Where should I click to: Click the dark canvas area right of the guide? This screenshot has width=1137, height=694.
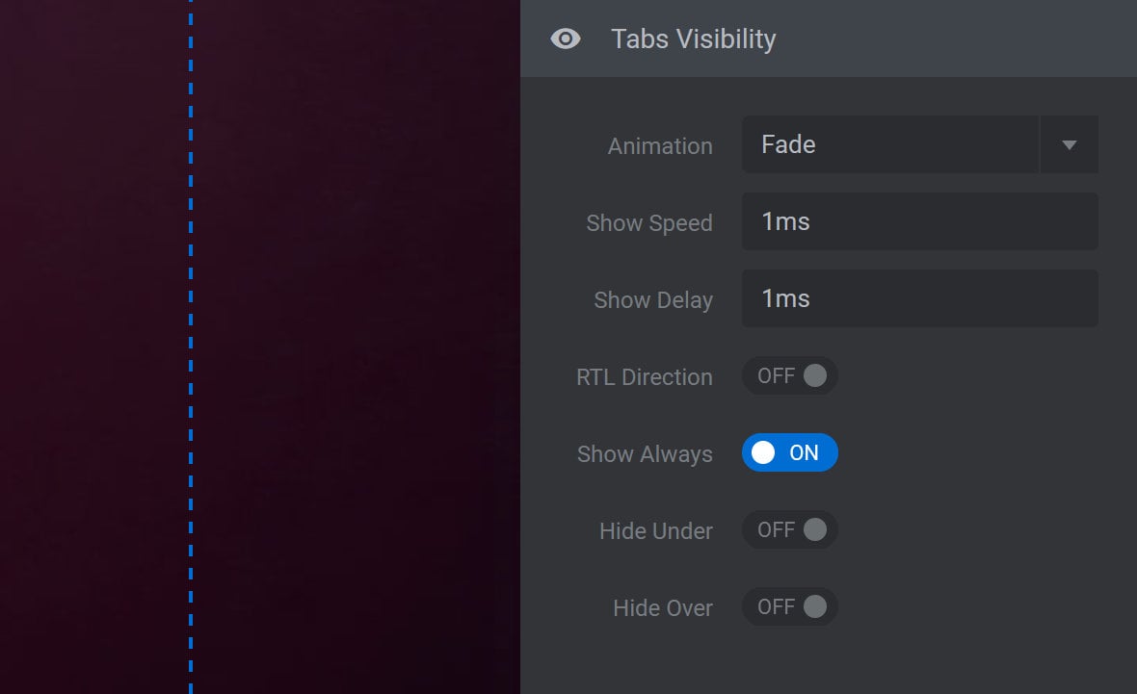(x=356, y=347)
